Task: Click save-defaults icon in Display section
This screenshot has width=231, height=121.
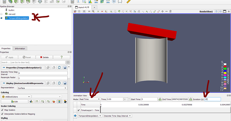Action: click(65, 83)
